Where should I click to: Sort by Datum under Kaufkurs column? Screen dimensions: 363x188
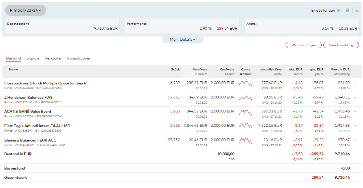[x=201, y=74]
